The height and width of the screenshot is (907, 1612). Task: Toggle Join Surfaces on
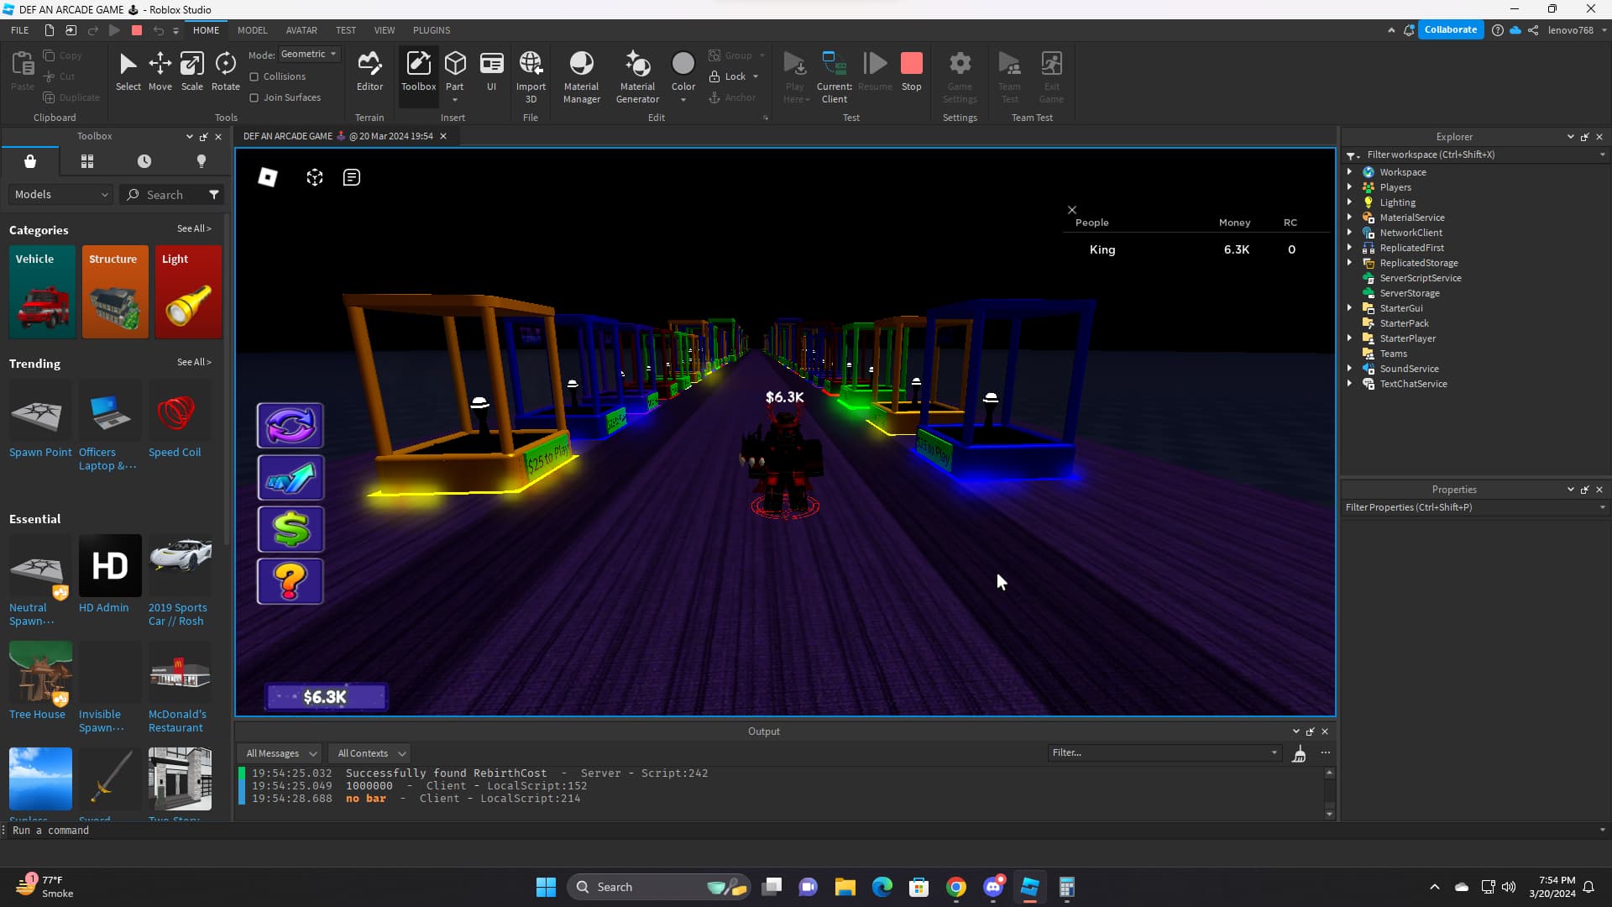pos(253,97)
